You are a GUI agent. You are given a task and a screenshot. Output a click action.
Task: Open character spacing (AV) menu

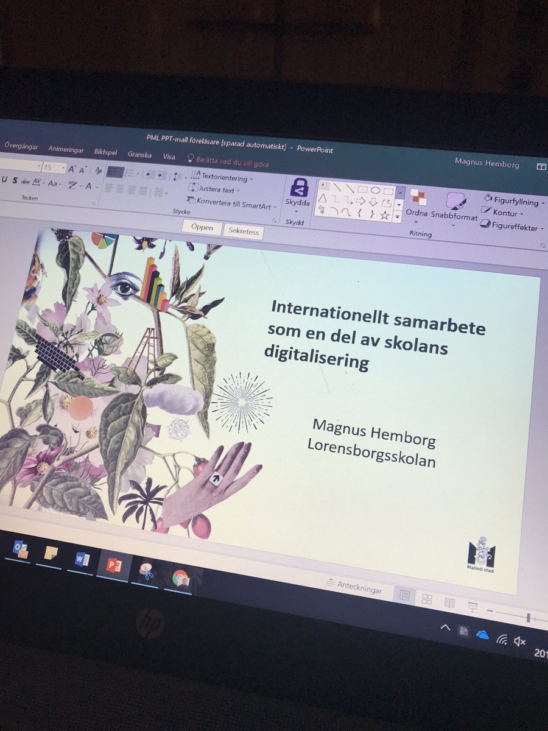(x=37, y=182)
